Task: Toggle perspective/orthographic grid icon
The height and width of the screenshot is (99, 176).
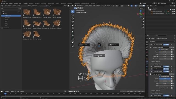Action: [143, 27]
